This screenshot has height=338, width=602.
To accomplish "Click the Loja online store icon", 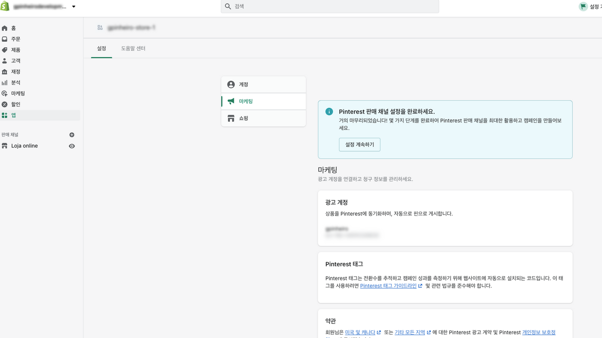I will pyautogui.click(x=5, y=146).
